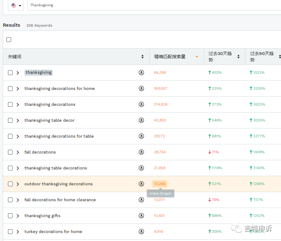Open Amazon icon for outdoor thanksgiving decorations

(x=141, y=184)
